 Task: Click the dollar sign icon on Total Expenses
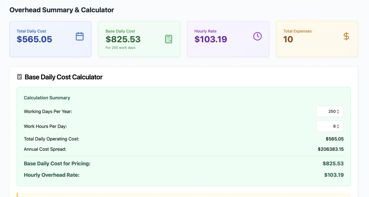tap(346, 36)
